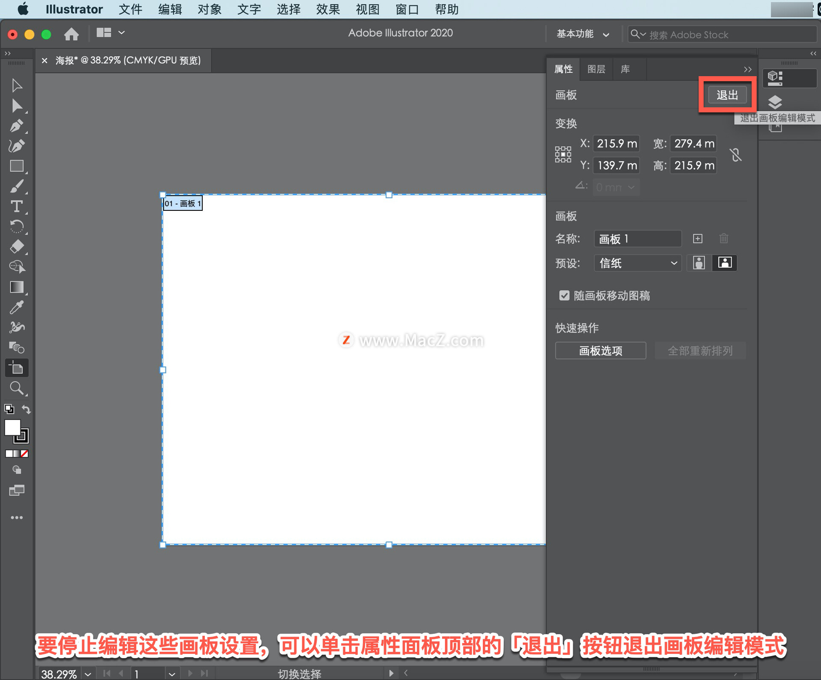Toggle Move Artwork with Artboard checkbox

click(x=564, y=296)
